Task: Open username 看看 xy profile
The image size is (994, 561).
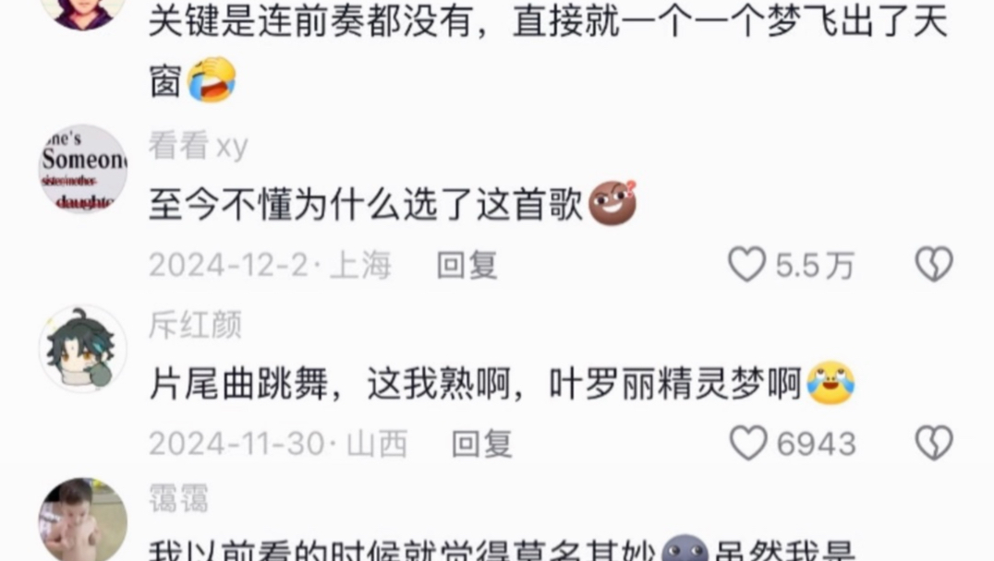Action: (198, 147)
